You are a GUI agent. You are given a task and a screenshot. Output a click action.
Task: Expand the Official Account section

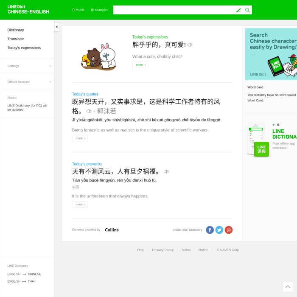click(x=50, y=82)
